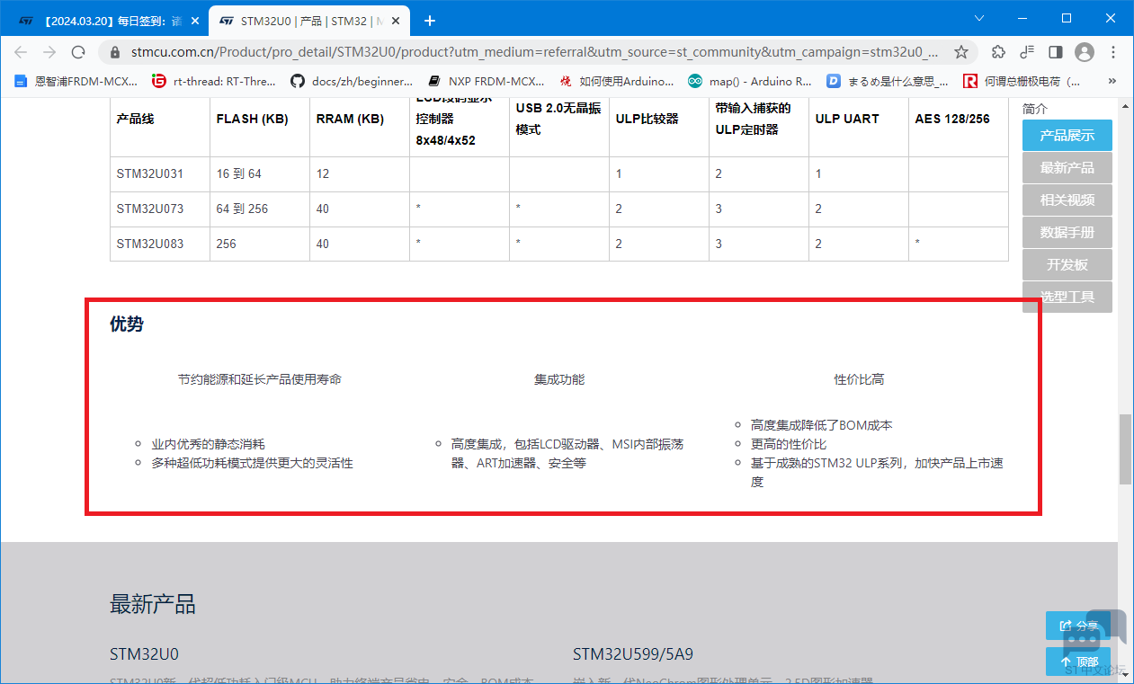Click the ULP比较器 column header

[x=647, y=119]
